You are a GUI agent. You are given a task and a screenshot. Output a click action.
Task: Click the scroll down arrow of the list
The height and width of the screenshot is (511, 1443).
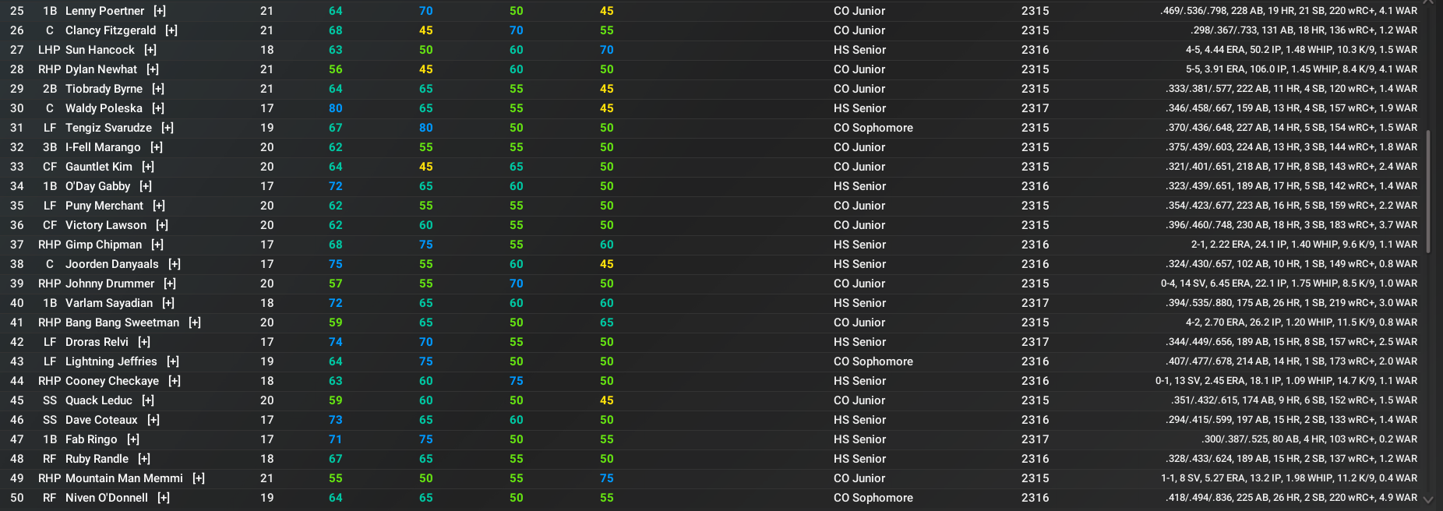pyautogui.click(x=1428, y=499)
